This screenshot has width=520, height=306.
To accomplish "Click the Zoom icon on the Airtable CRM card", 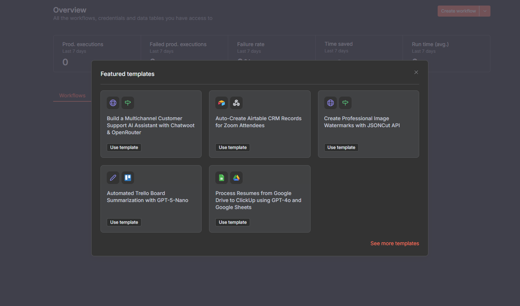I will pos(236,103).
